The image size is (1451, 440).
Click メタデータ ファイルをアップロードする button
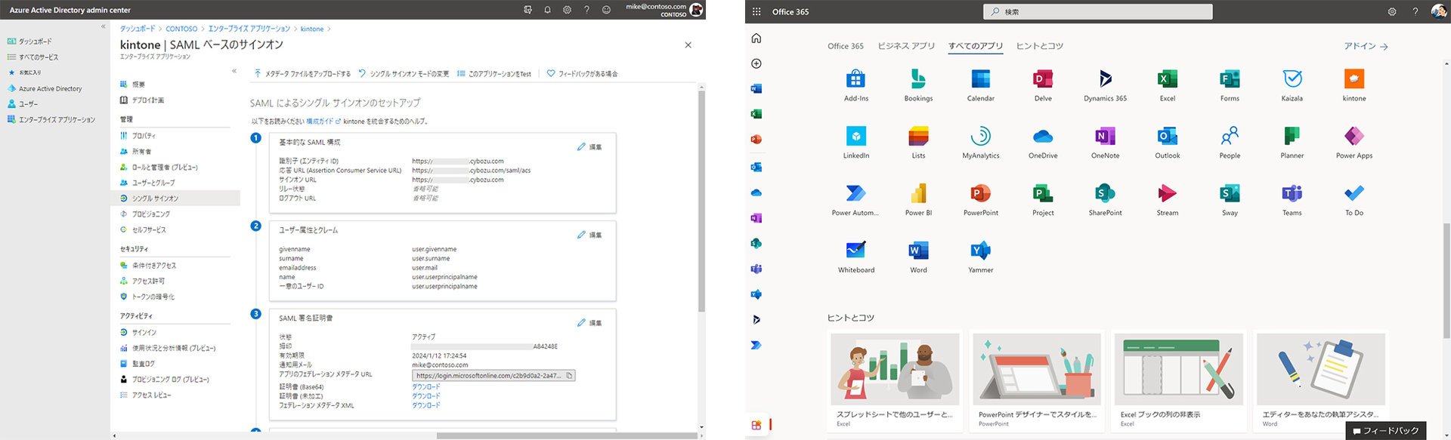tap(302, 74)
